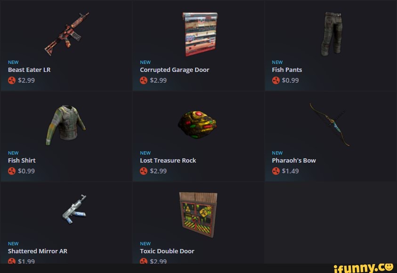
Task: Click the Rust icon next to Fish Shirt price
Action: [12, 171]
